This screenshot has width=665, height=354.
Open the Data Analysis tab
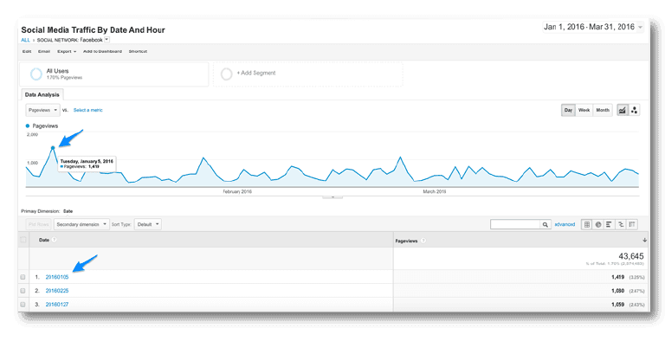(42, 94)
